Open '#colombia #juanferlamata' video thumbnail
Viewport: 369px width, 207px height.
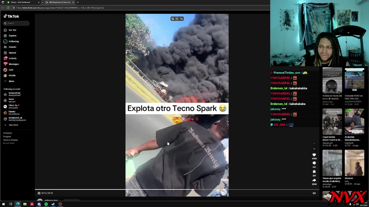point(354,122)
